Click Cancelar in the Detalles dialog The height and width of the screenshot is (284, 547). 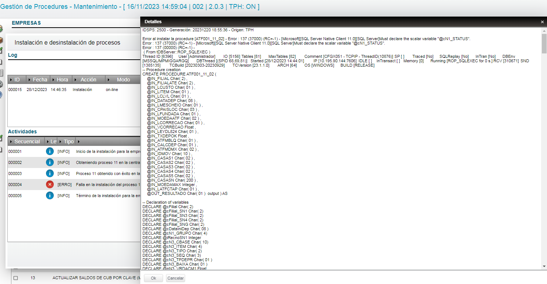click(175, 278)
